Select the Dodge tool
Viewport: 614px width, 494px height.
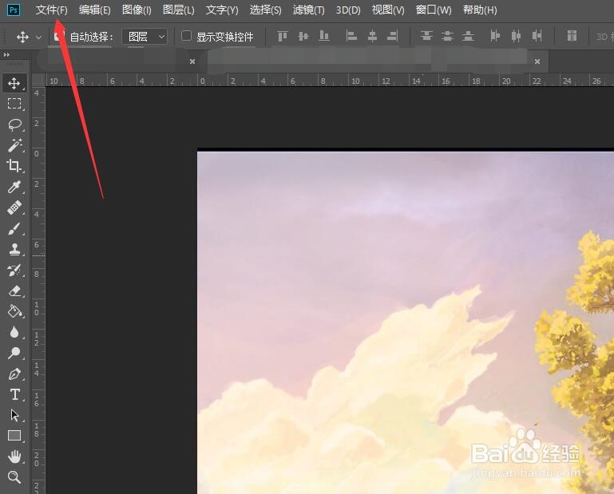(14, 353)
